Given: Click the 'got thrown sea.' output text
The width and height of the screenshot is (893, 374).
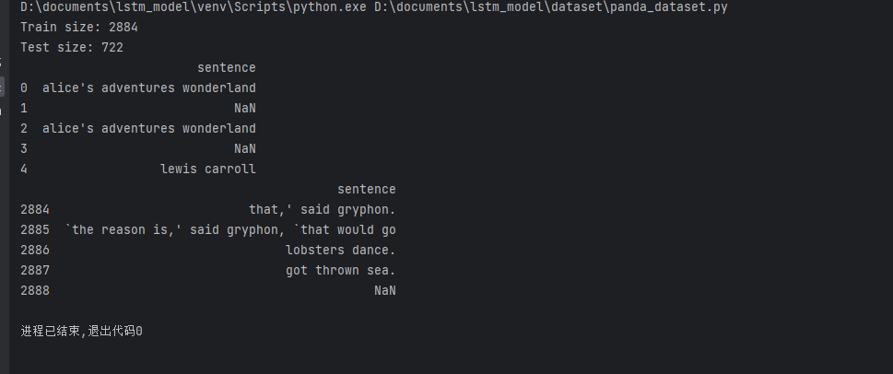Looking at the screenshot, I should click(x=340, y=271).
